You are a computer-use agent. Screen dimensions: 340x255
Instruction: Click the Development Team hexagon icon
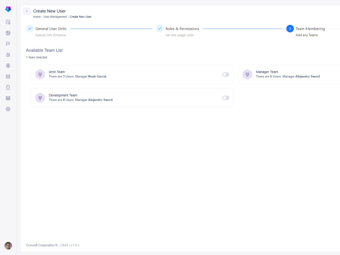[x=40, y=98]
